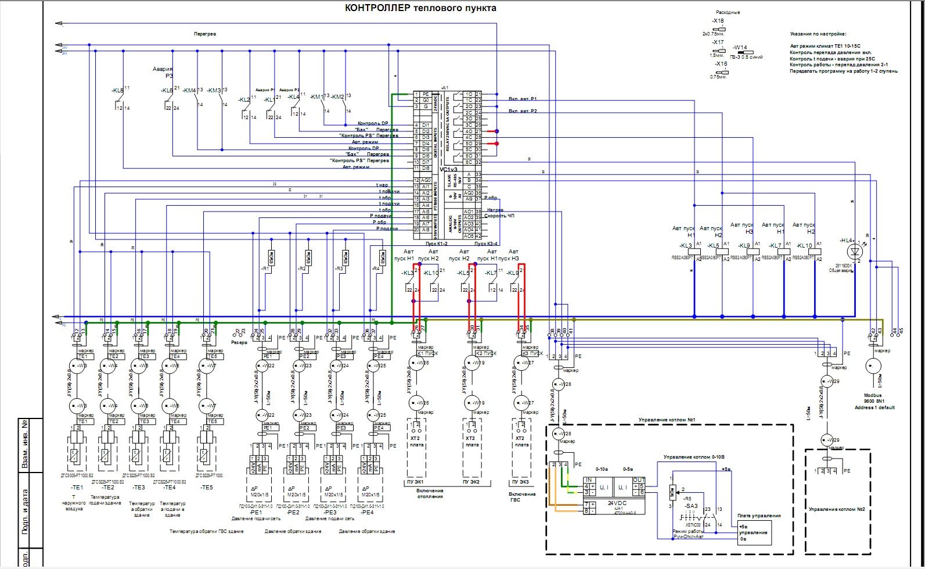Click the Указания по настройке heading

818,34
